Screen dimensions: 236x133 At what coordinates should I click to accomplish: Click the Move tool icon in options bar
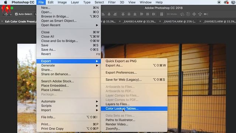pos(6,14)
